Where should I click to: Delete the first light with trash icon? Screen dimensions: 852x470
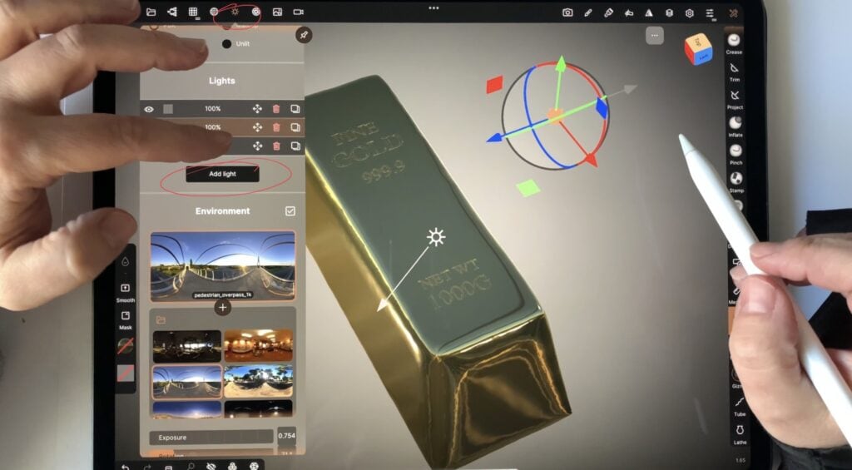coord(276,109)
